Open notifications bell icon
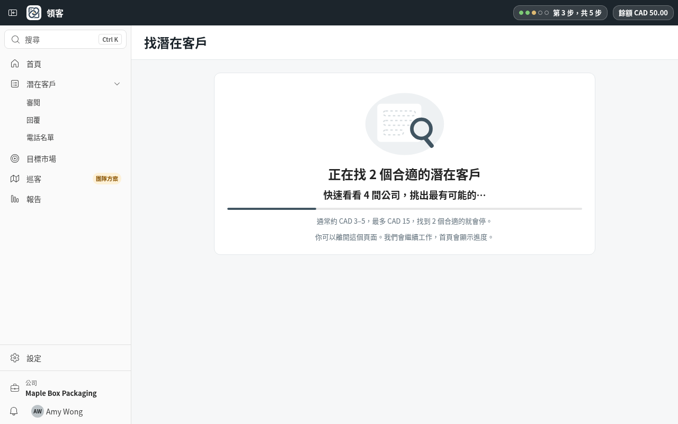Viewport: 678px width, 424px height. [x=14, y=411]
